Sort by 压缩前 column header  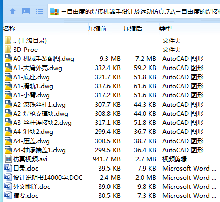click(x=97, y=29)
